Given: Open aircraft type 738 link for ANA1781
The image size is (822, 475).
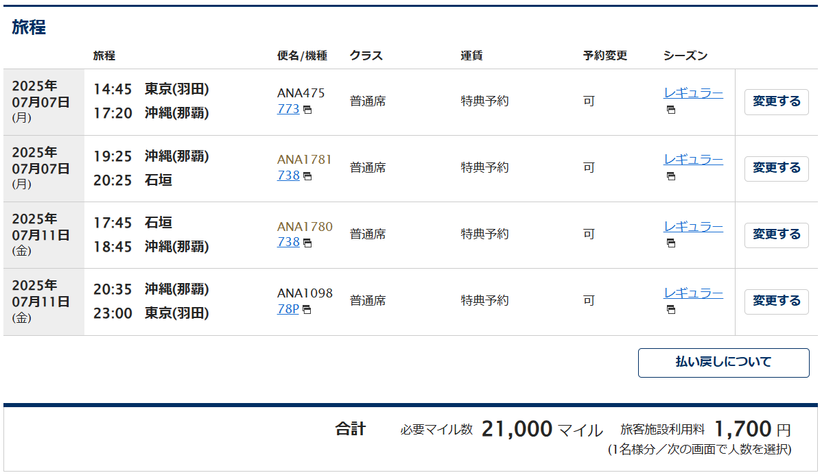Looking at the screenshot, I should click(287, 175).
